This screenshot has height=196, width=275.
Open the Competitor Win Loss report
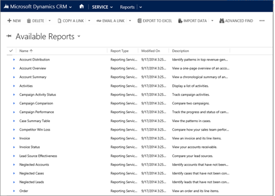click(35, 130)
